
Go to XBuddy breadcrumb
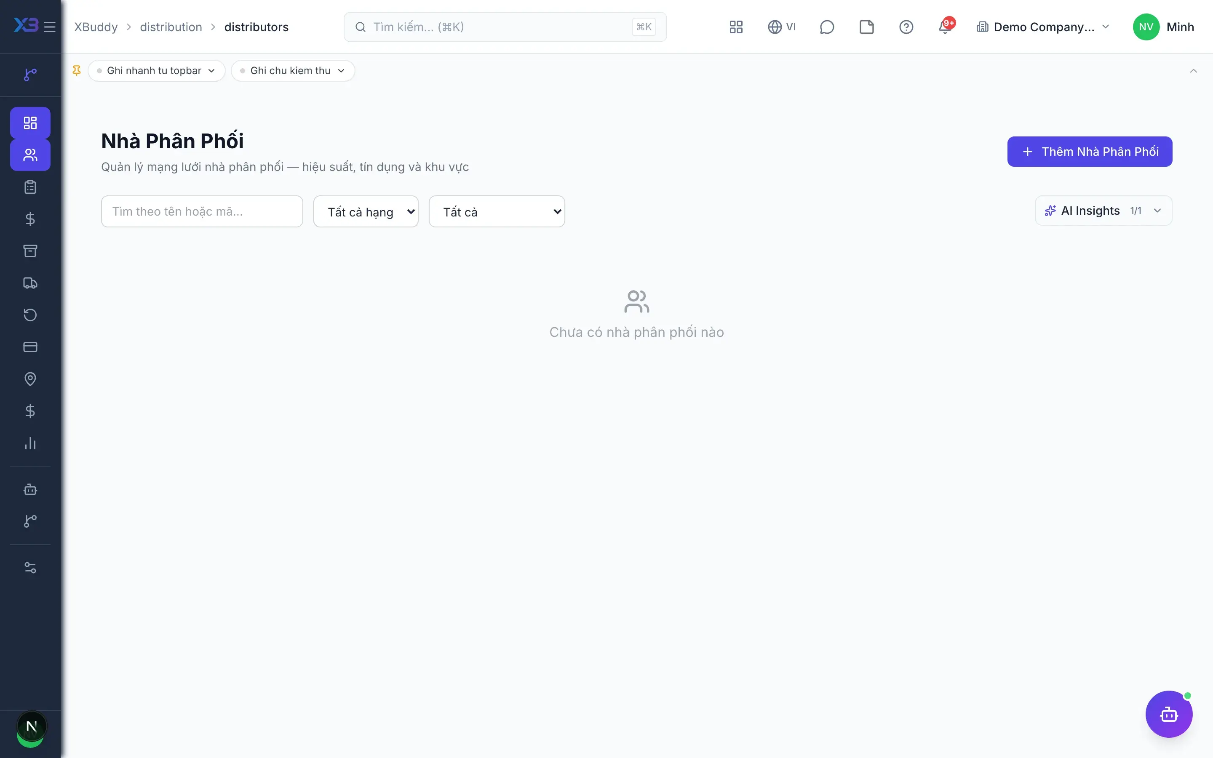click(96, 27)
